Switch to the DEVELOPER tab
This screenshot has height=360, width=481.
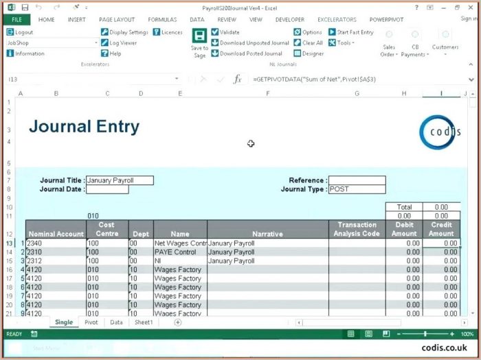[x=290, y=20]
